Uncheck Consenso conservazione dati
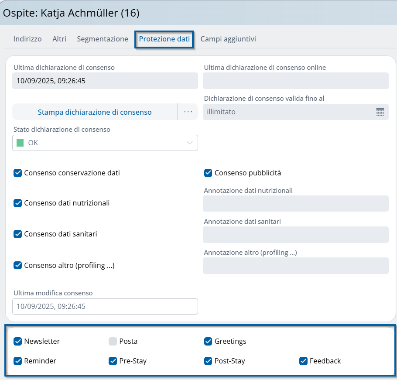The height and width of the screenshot is (380, 397). (18, 173)
